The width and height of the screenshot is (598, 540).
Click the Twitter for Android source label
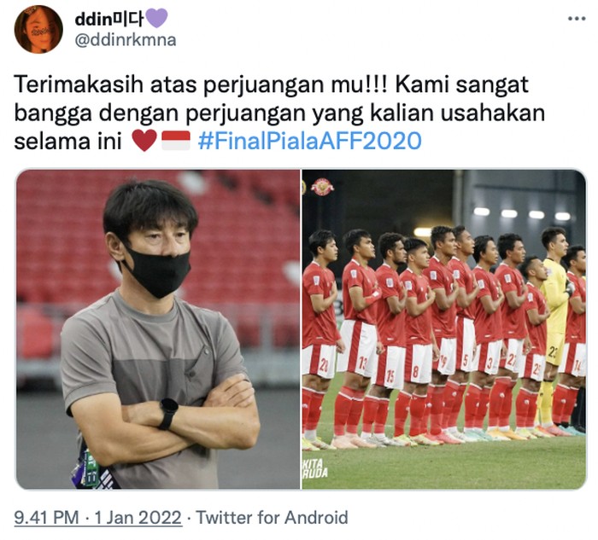click(272, 518)
